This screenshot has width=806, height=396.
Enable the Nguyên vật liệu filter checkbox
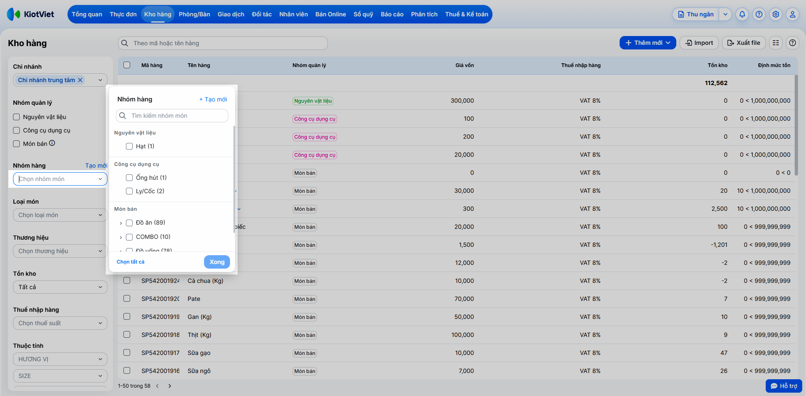[x=16, y=117]
